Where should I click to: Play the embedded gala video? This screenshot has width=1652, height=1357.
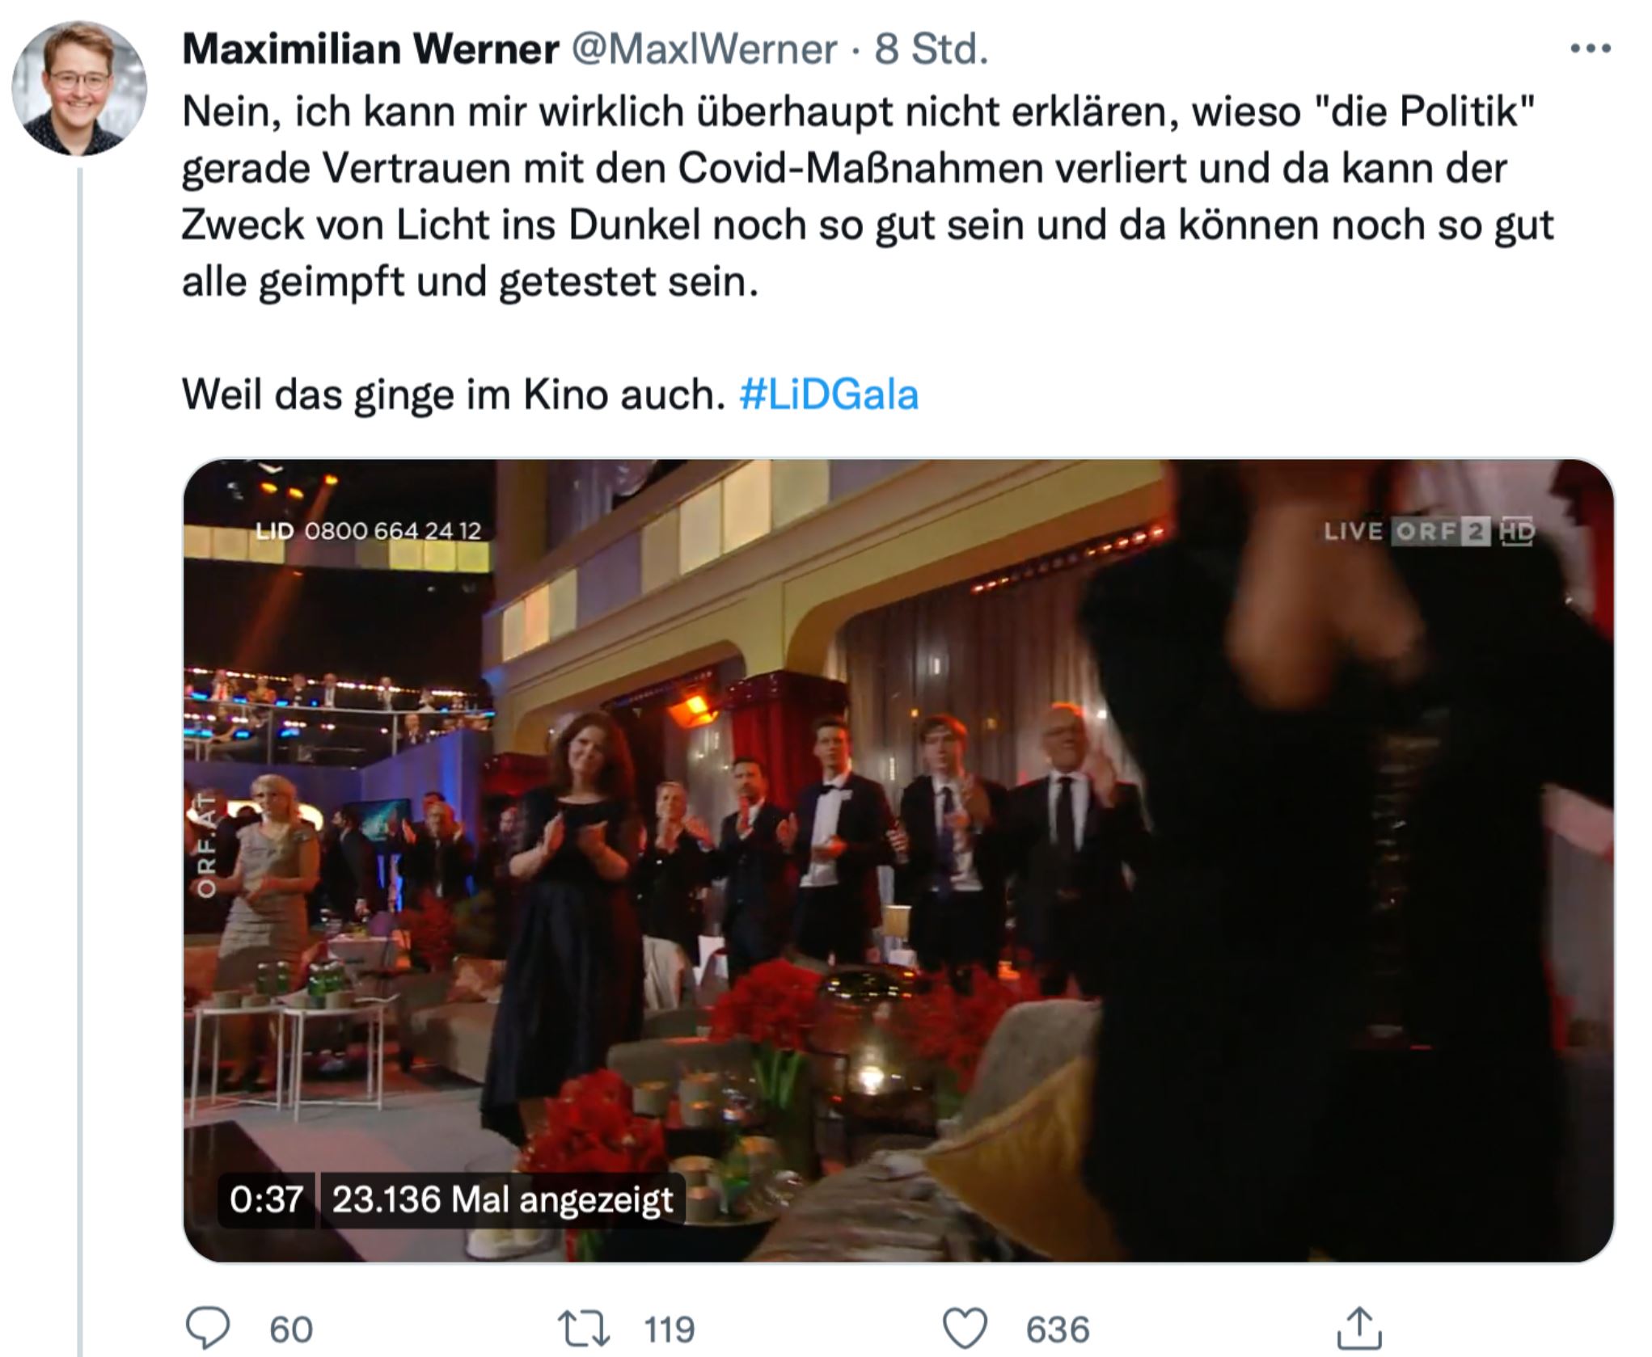(x=898, y=860)
